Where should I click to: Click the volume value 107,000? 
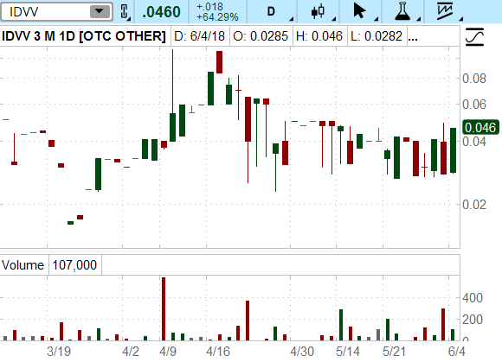pos(74,265)
